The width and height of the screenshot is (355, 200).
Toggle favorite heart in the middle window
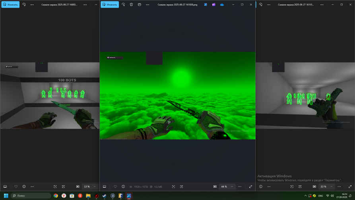point(115,186)
